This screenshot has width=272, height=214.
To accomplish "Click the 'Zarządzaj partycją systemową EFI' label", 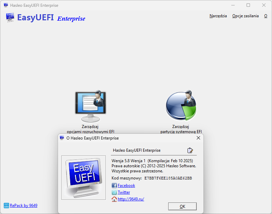I will coord(181,129).
